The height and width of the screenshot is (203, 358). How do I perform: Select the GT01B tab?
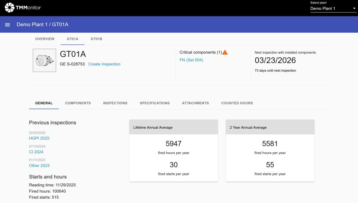point(96,39)
